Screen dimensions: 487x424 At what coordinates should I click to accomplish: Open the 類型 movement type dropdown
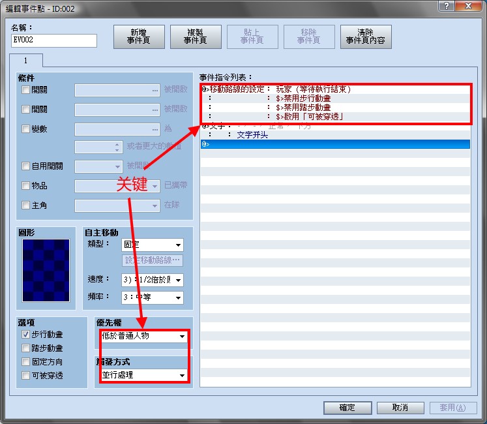tap(153, 245)
